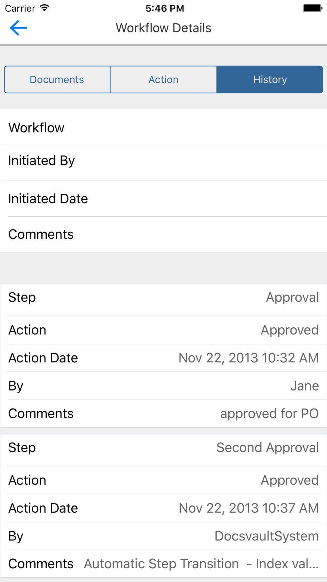Tap the Step row showing Approval

(163, 298)
